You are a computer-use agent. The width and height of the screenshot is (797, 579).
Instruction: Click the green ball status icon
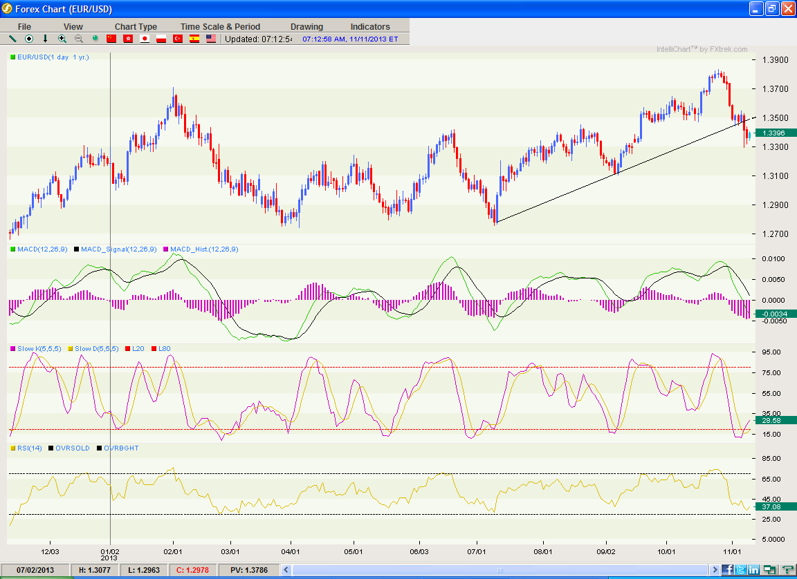coord(95,39)
